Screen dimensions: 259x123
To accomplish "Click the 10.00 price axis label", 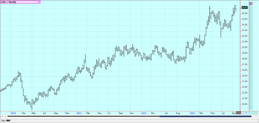I will click(245, 104).
